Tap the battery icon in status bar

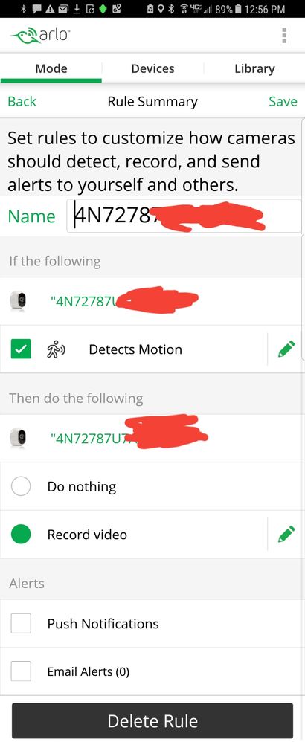[239, 9]
